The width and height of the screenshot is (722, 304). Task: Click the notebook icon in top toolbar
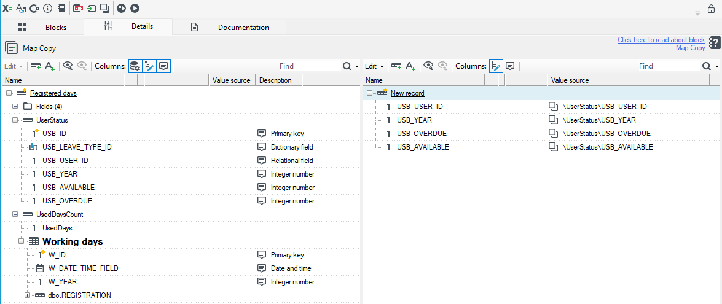coord(61,8)
